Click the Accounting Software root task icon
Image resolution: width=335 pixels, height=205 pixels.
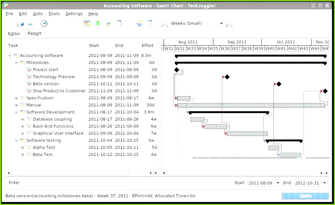16,55
